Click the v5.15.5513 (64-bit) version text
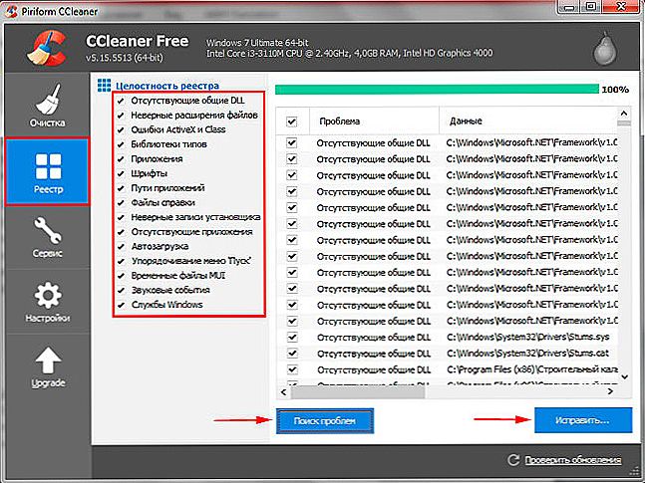645x483 pixels. pos(125,58)
